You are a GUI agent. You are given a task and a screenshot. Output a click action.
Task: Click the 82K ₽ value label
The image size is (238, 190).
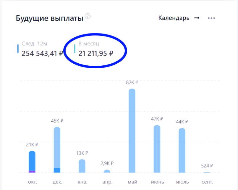point(132,82)
